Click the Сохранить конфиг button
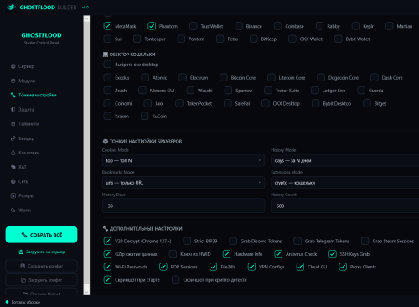This screenshot has height=307, width=419. 41,266
